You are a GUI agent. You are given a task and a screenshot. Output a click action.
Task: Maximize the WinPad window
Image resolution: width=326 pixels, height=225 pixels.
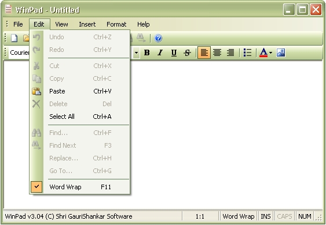(302, 10)
